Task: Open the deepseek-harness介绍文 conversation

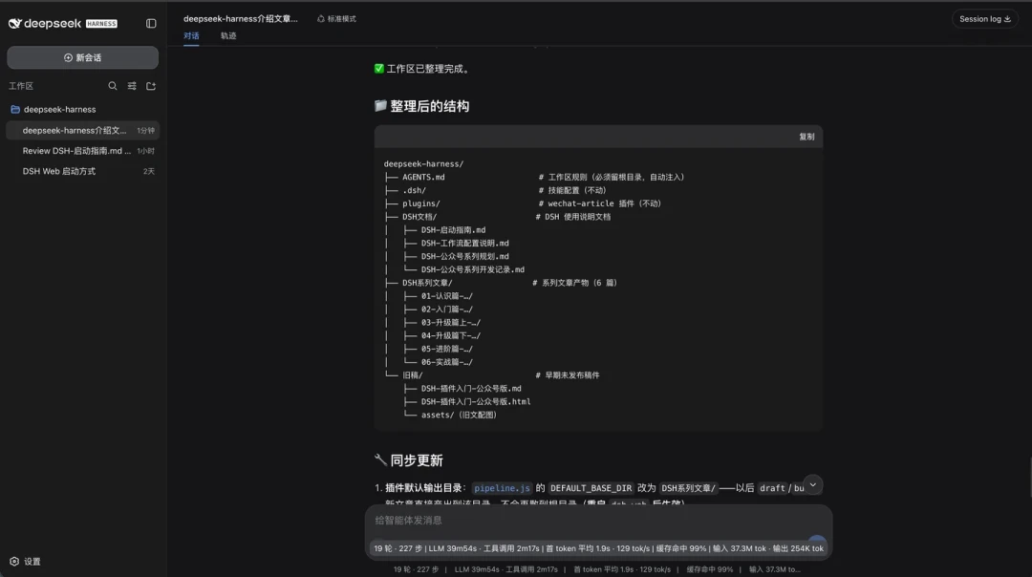Action: [x=82, y=130]
